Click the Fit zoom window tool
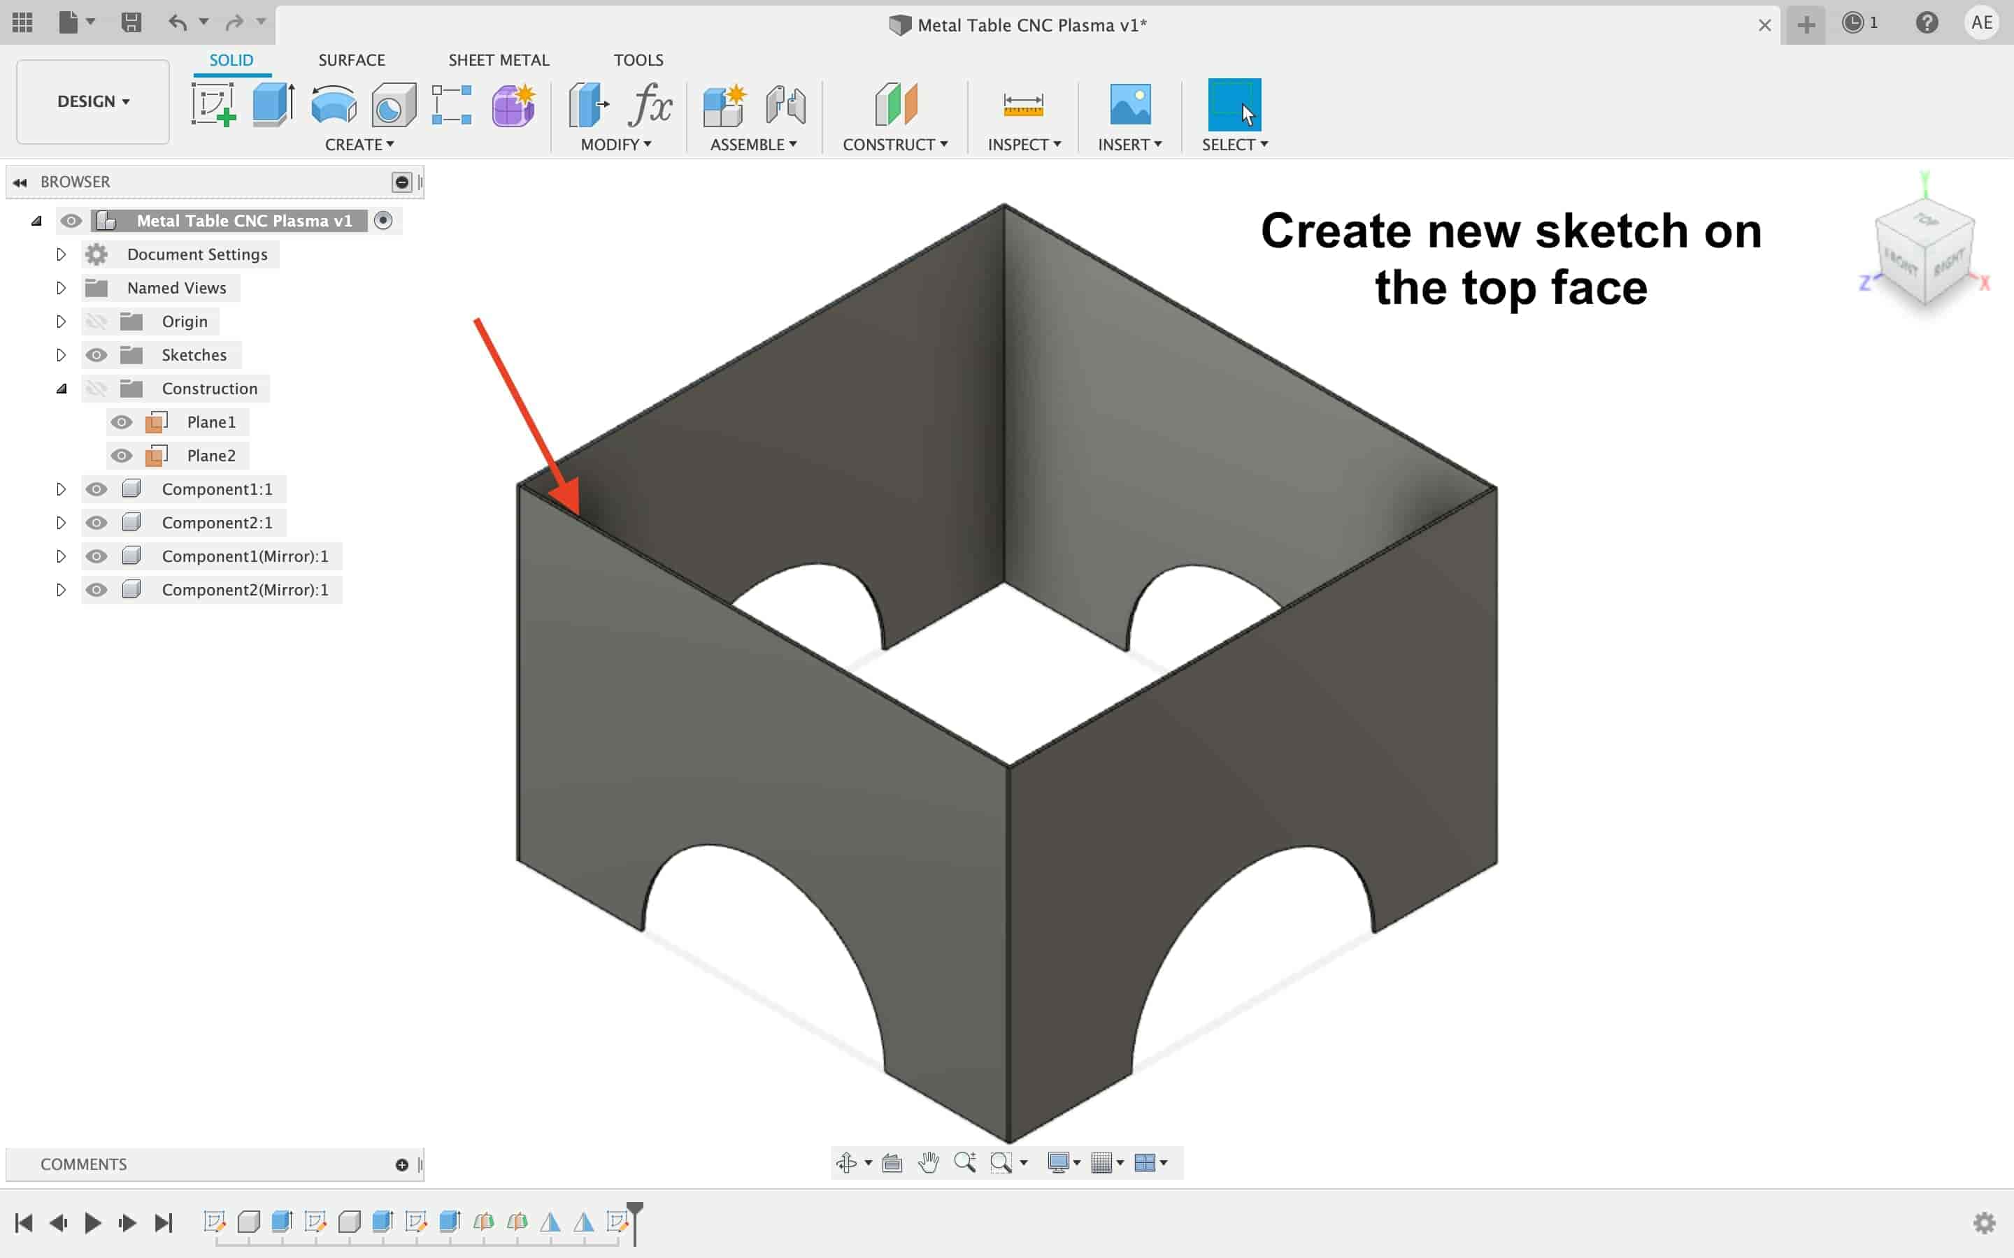 pos(1001,1162)
